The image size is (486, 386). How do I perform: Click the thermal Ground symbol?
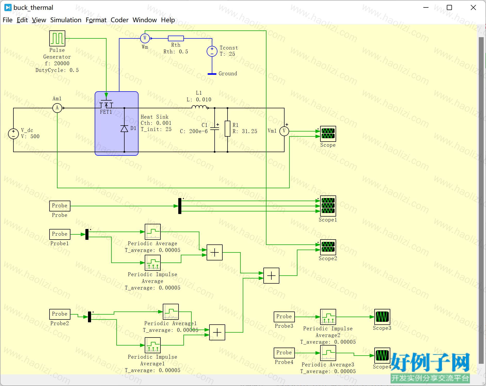coord(212,74)
